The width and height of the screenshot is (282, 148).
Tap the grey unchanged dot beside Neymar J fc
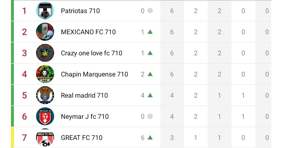coord(150,116)
